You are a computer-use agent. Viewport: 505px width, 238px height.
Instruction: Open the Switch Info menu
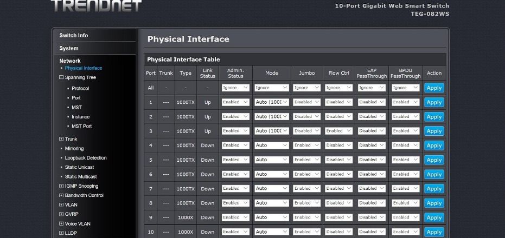pyautogui.click(x=74, y=35)
